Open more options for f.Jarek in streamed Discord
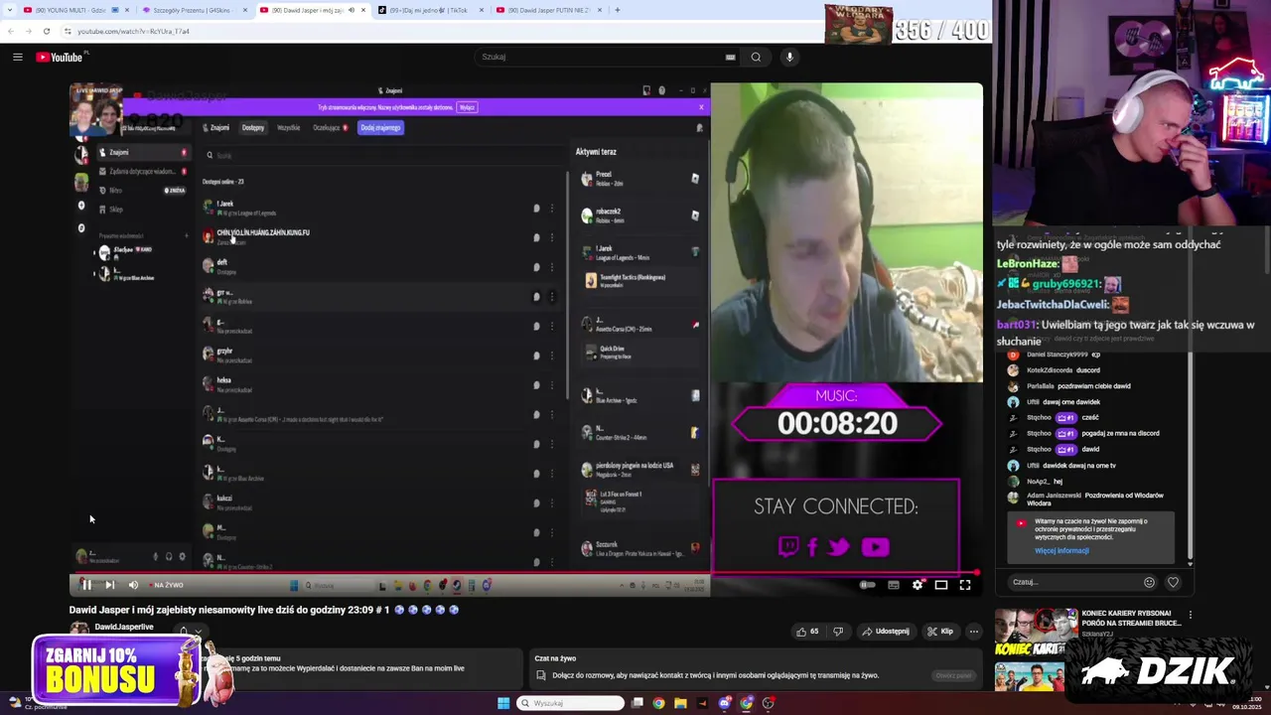 552,208
